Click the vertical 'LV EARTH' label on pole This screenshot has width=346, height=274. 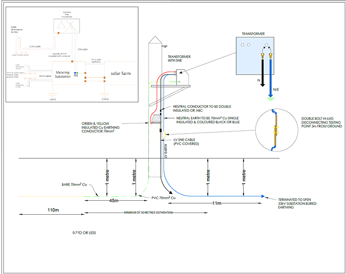(x=166, y=151)
